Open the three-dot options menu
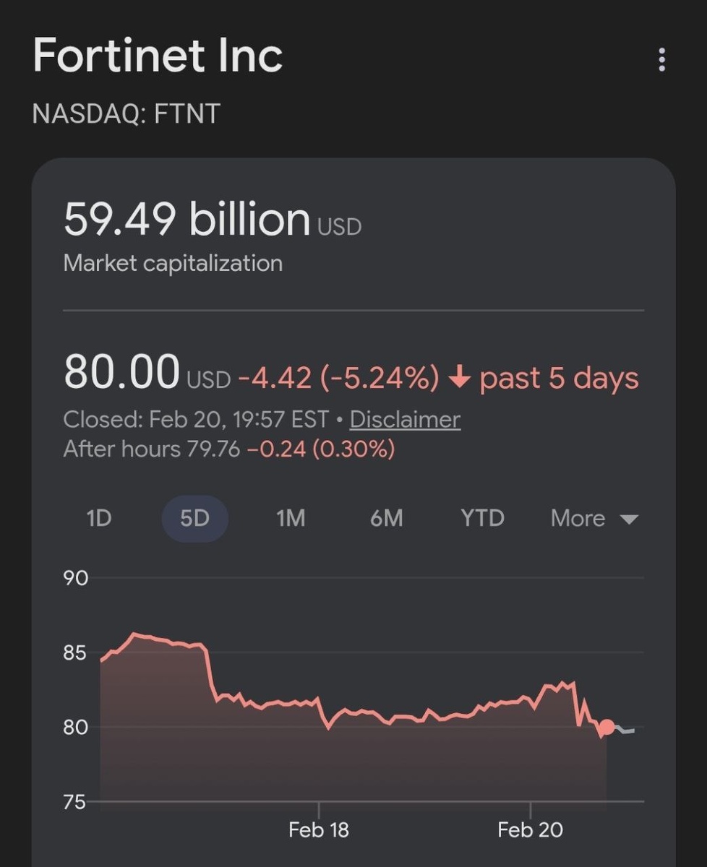Image resolution: width=707 pixels, height=867 pixels. [x=661, y=60]
